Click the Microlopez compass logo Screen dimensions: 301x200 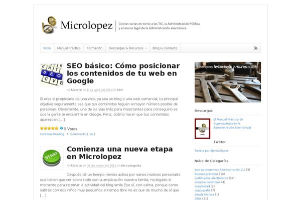pos(49,25)
